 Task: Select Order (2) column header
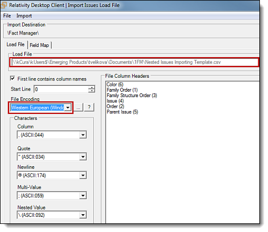[115, 106]
